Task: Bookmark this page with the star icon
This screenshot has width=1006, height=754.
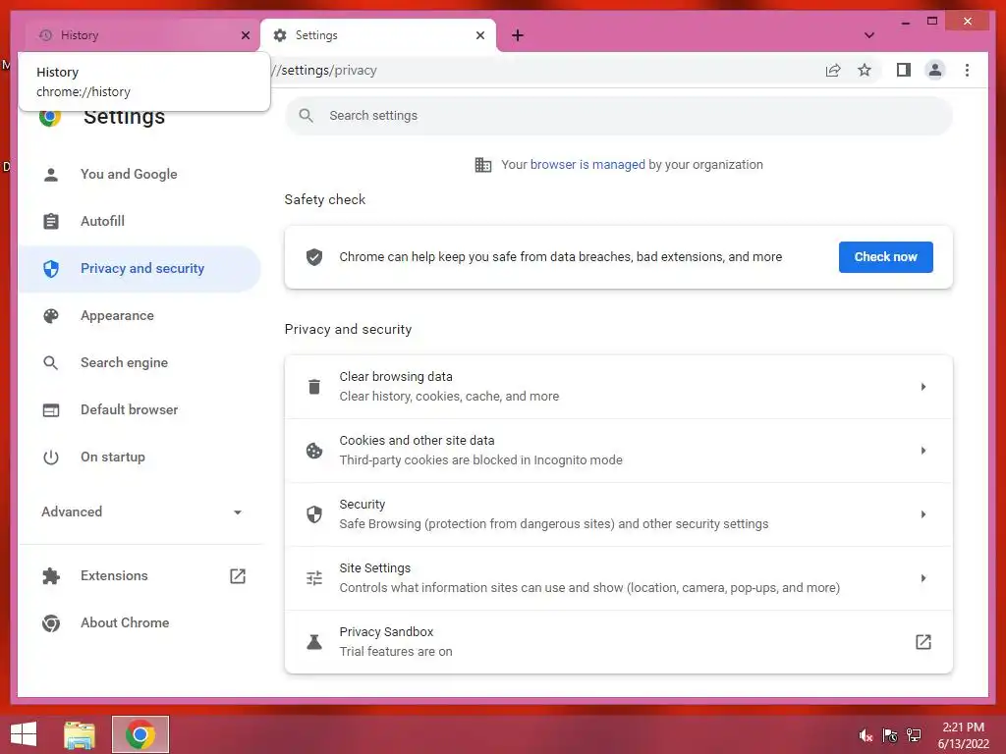Action: click(865, 70)
